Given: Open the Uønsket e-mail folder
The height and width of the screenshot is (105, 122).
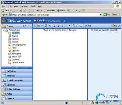Looking at the screenshot, I should pyautogui.click(x=18, y=63).
